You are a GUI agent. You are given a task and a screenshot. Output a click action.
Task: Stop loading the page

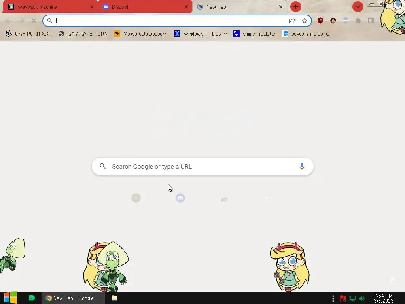pos(34,21)
